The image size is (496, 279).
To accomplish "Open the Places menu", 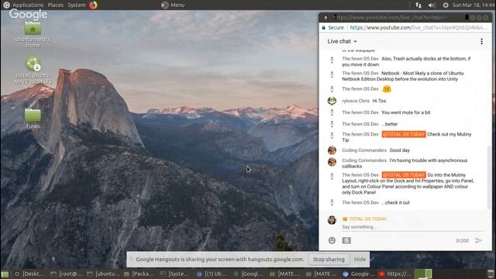I will [x=55, y=5].
